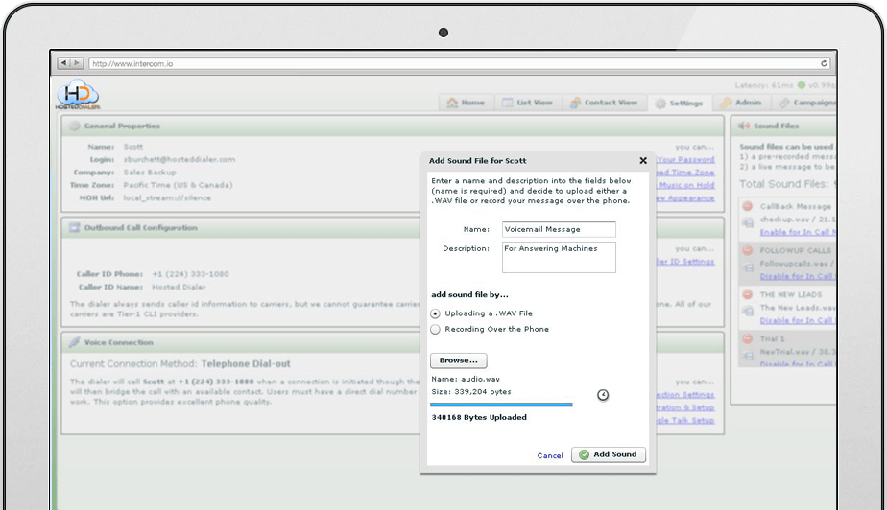Click the Browse... button
Screen dimensions: 887x510
pos(459,360)
